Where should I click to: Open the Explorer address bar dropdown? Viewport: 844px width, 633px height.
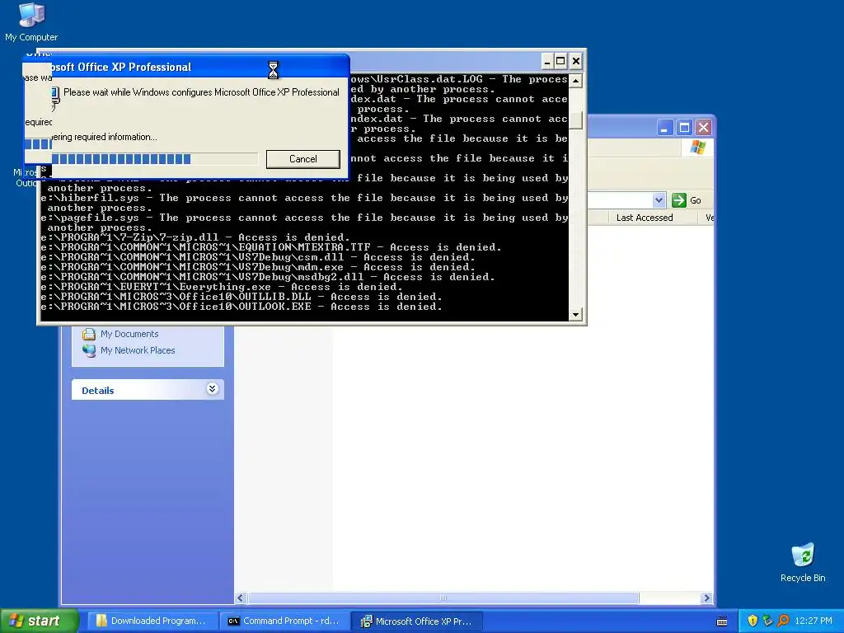tap(659, 200)
